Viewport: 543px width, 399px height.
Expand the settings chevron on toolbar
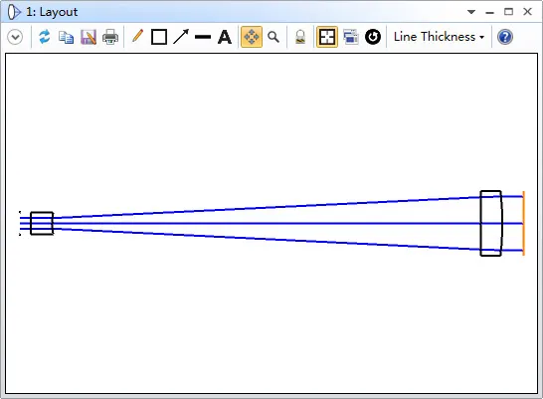pyautogui.click(x=15, y=37)
